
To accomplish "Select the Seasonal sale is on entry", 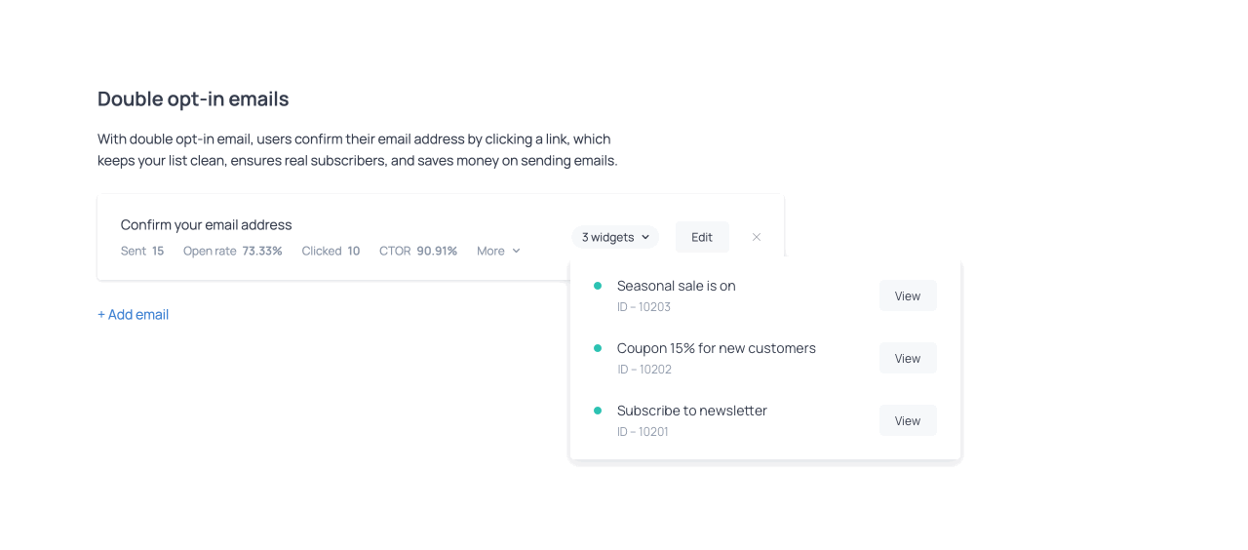I will click(676, 286).
